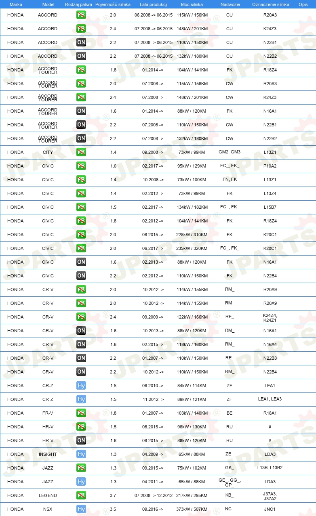
Task: Click hybrid Hy icon for CR-Z 84kW
Action: (81, 386)
